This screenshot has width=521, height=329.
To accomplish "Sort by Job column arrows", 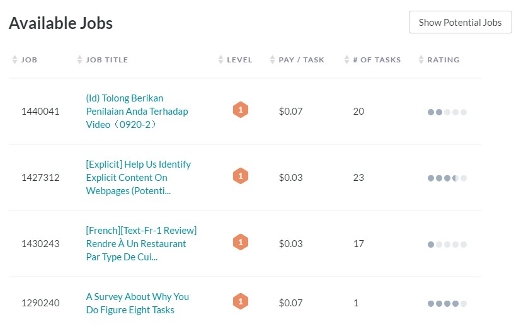I will 14,60.
